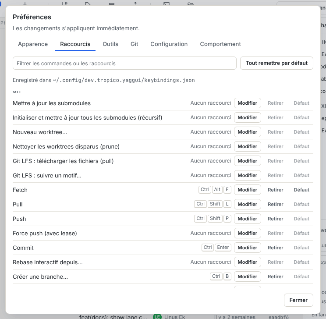The image size is (326, 319).
Task: Click Ctrl Enter key combo for Commit
Action: (216, 247)
